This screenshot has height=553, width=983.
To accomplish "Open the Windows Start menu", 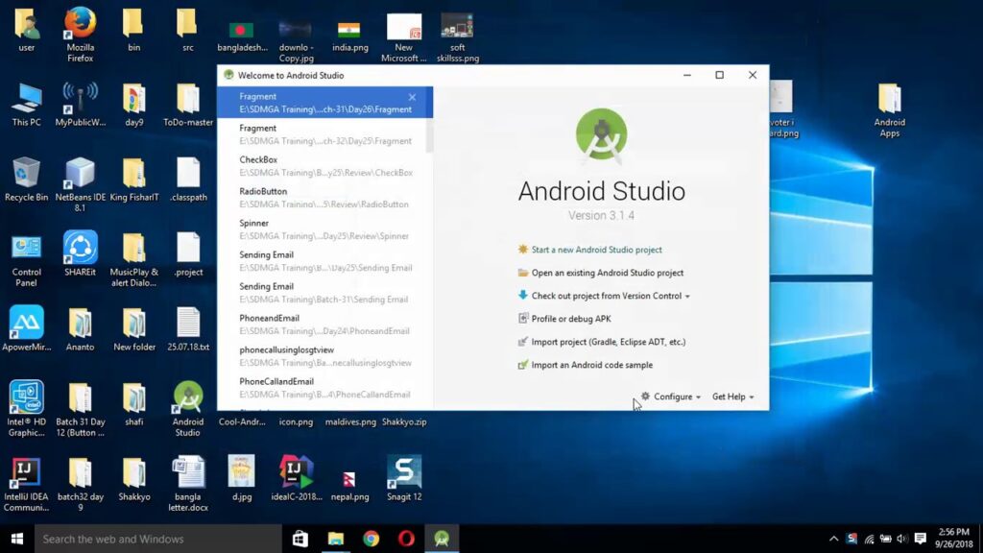I will coord(17,539).
